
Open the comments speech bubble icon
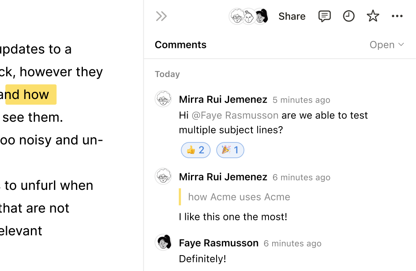324,16
